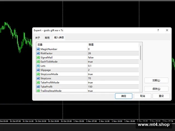Select the MagicNumber value 0

click(x=89, y=49)
